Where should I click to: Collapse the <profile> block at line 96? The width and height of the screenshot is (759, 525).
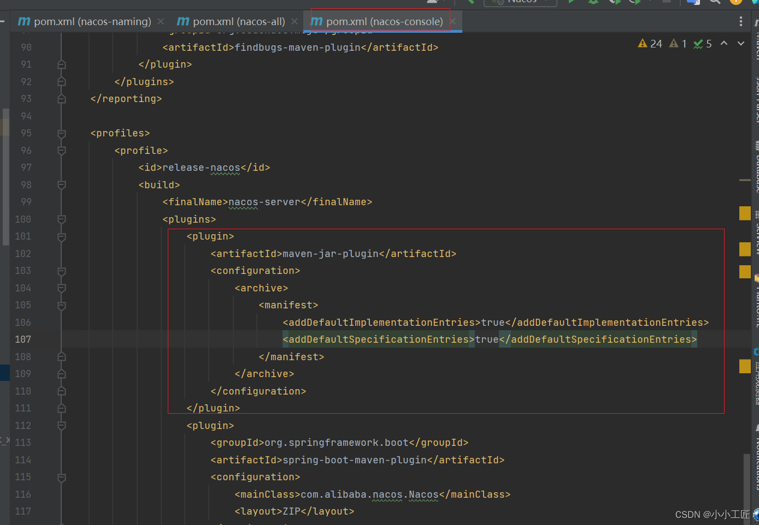(62, 151)
